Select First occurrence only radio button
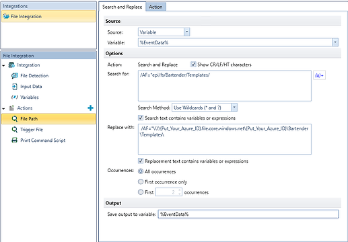The height and width of the screenshot is (242, 348). 141,182
